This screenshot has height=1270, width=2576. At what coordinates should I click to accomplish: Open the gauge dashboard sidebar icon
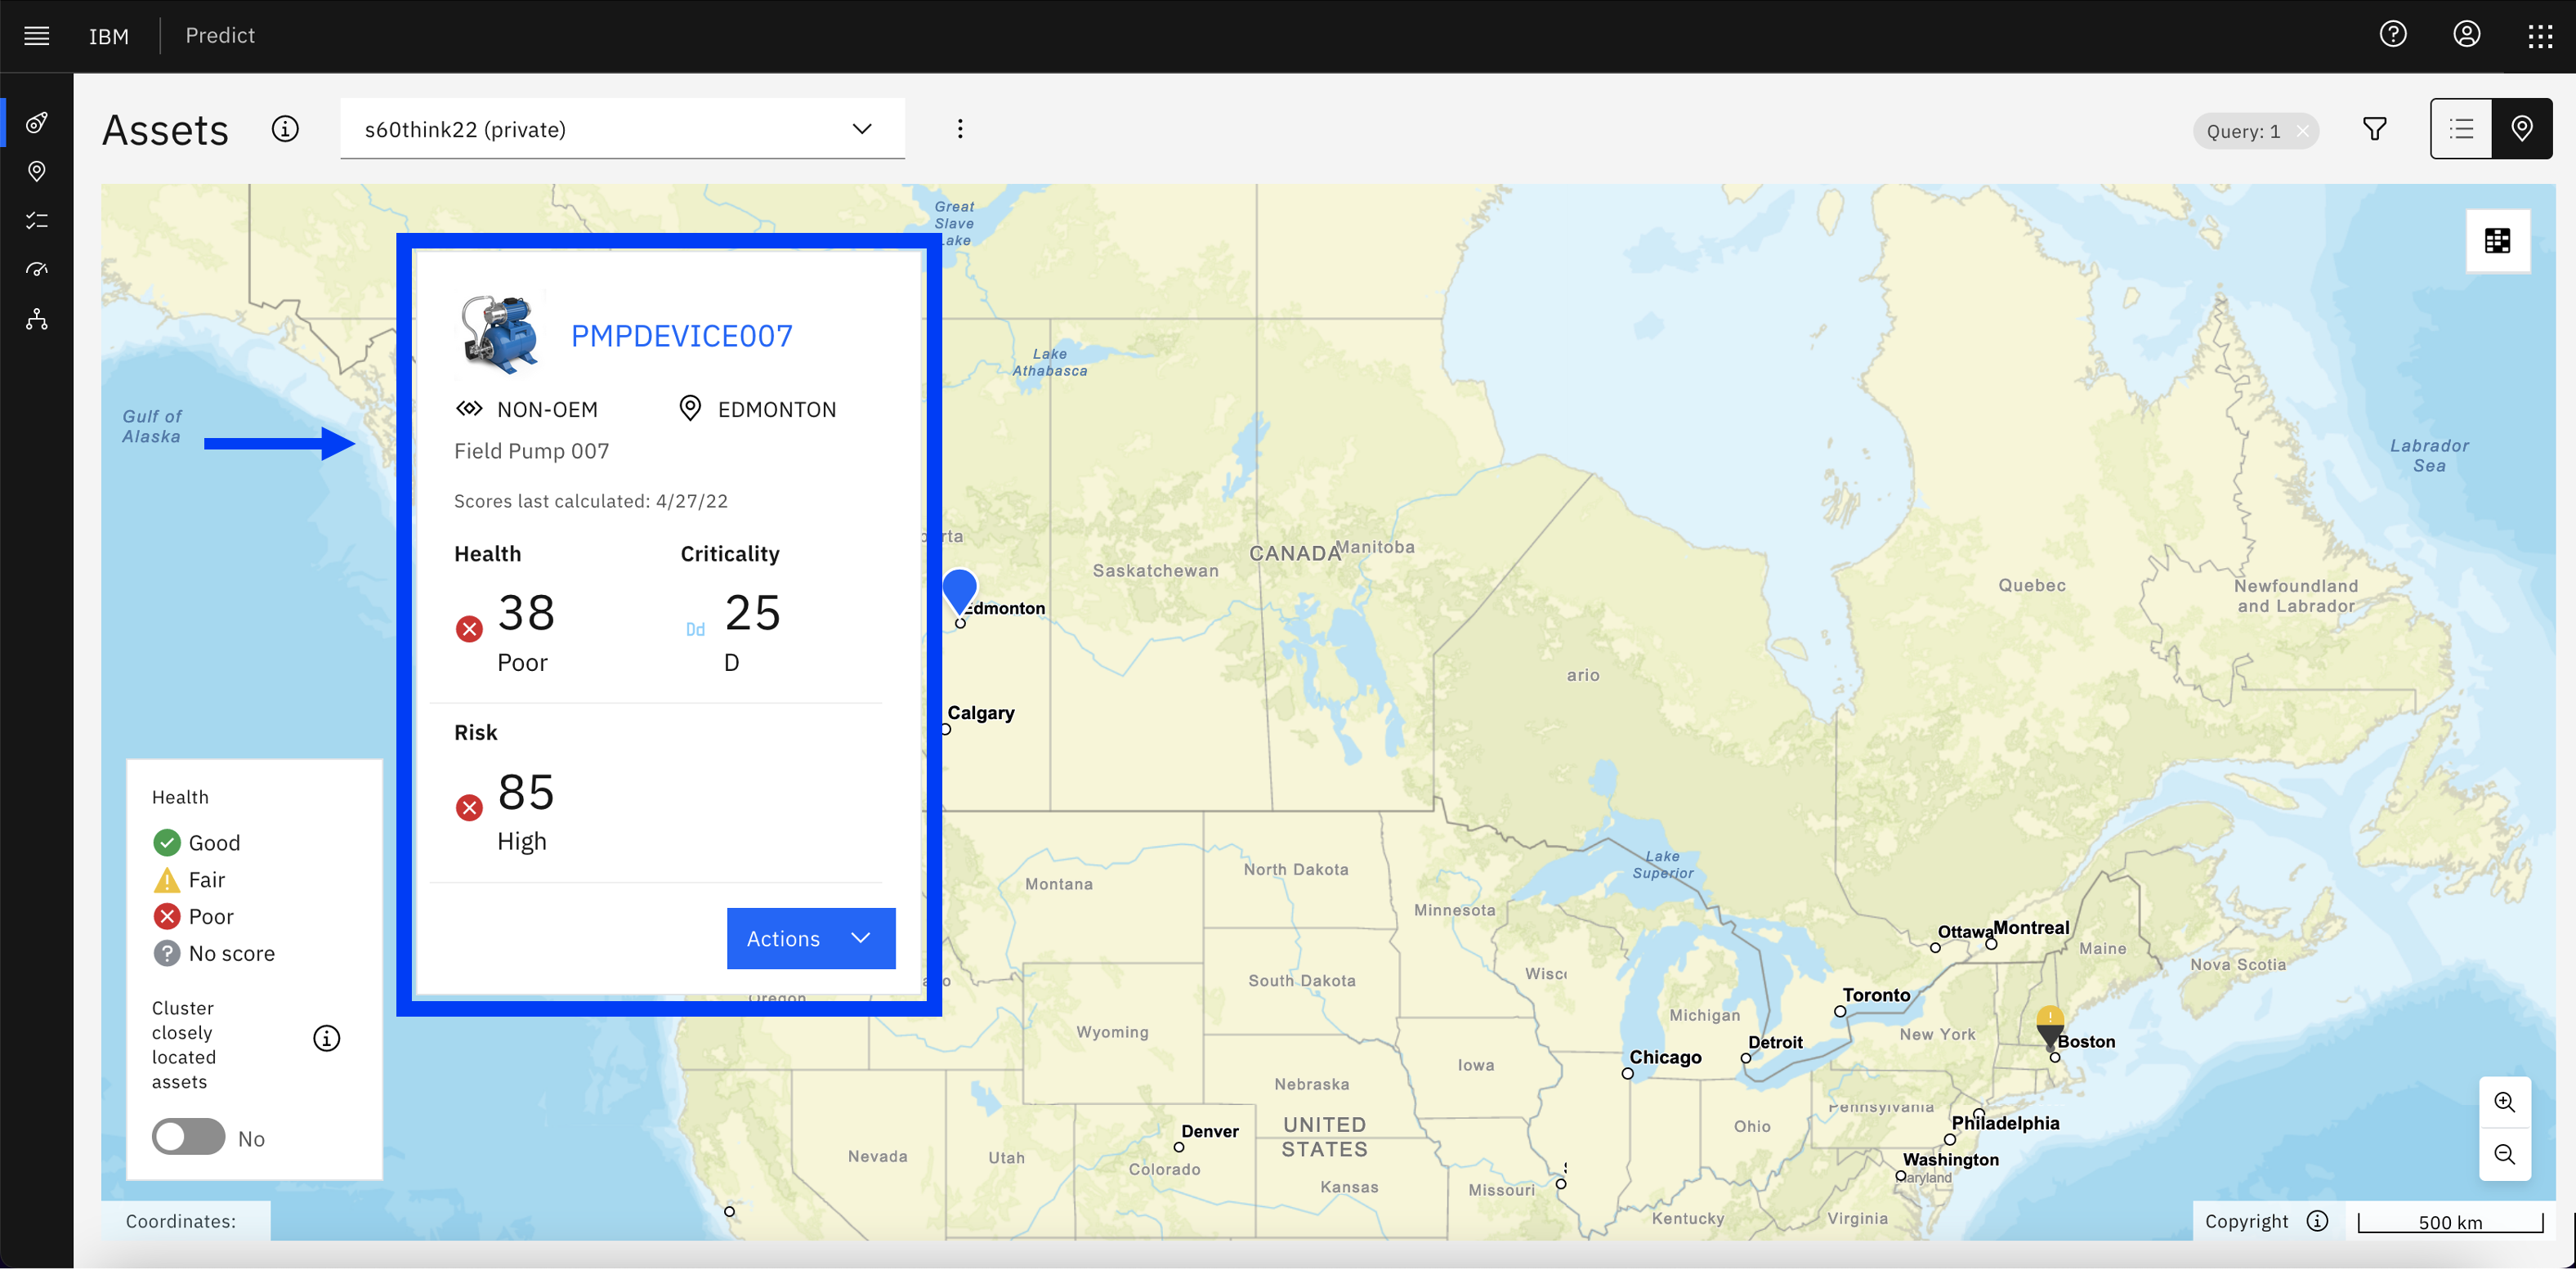pyautogui.click(x=37, y=270)
